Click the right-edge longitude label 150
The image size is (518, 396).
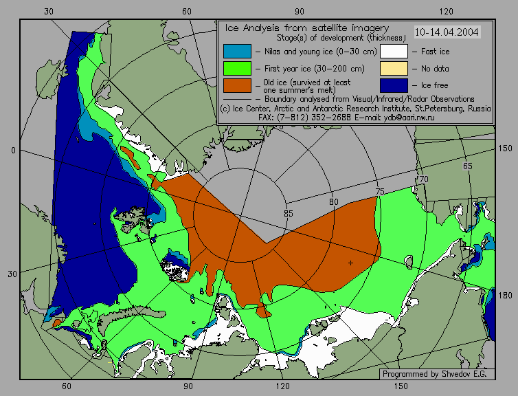(x=505, y=148)
